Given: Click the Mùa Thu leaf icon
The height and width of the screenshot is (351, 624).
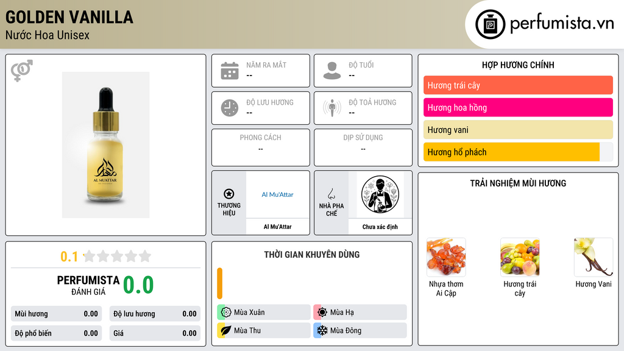Looking at the screenshot, I should pos(226,330).
